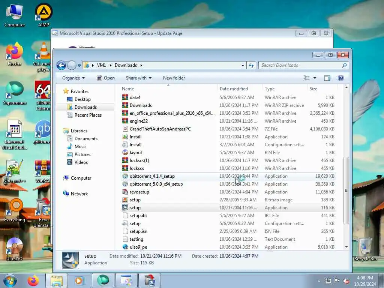Open the AIMP desktop shortcut
The height and width of the screenshot is (288, 384).
click(x=43, y=15)
